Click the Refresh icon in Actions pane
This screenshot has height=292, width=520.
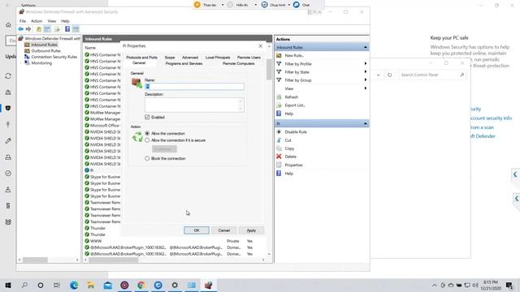(279, 97)
